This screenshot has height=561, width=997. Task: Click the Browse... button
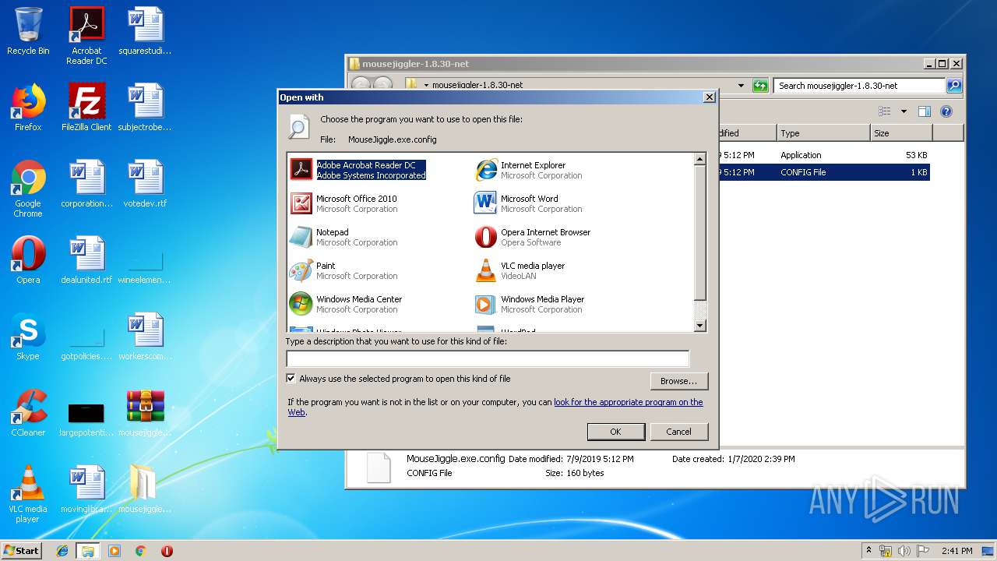click(678, 381)
